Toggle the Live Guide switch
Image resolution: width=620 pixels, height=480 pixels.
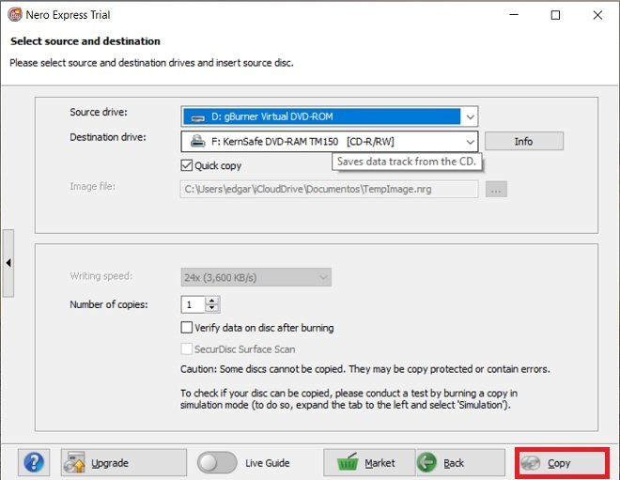pos(217,462)
